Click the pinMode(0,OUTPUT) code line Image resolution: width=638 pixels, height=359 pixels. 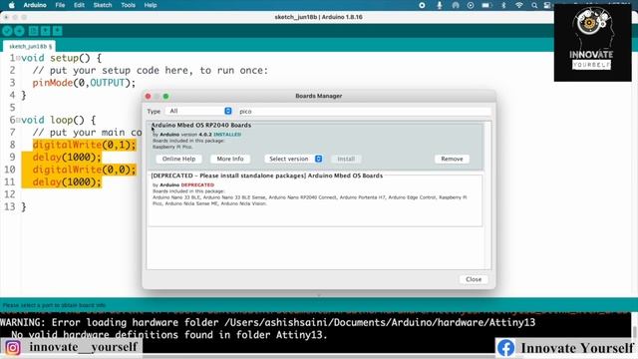(84, 83)
